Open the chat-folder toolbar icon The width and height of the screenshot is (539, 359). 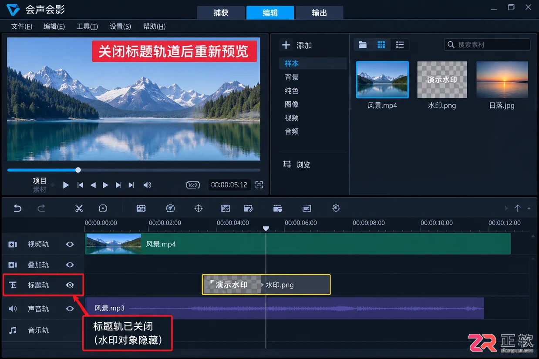point(278,208)
